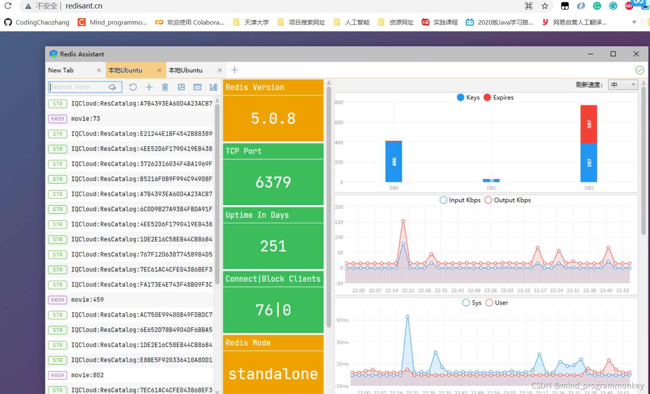Open the 项目搜索网址 bookmark folder
650x394 pixels.
click(x=301, y=22)
